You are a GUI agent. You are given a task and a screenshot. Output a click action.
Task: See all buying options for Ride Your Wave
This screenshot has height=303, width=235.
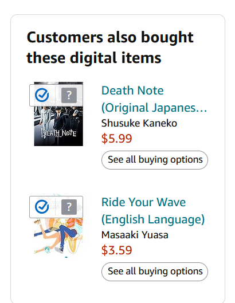click(155, 271)
